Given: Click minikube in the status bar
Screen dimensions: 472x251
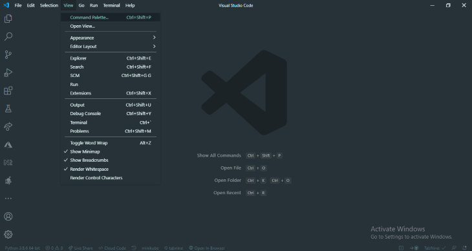Looking at the screenshot, I should click(150, 248).
